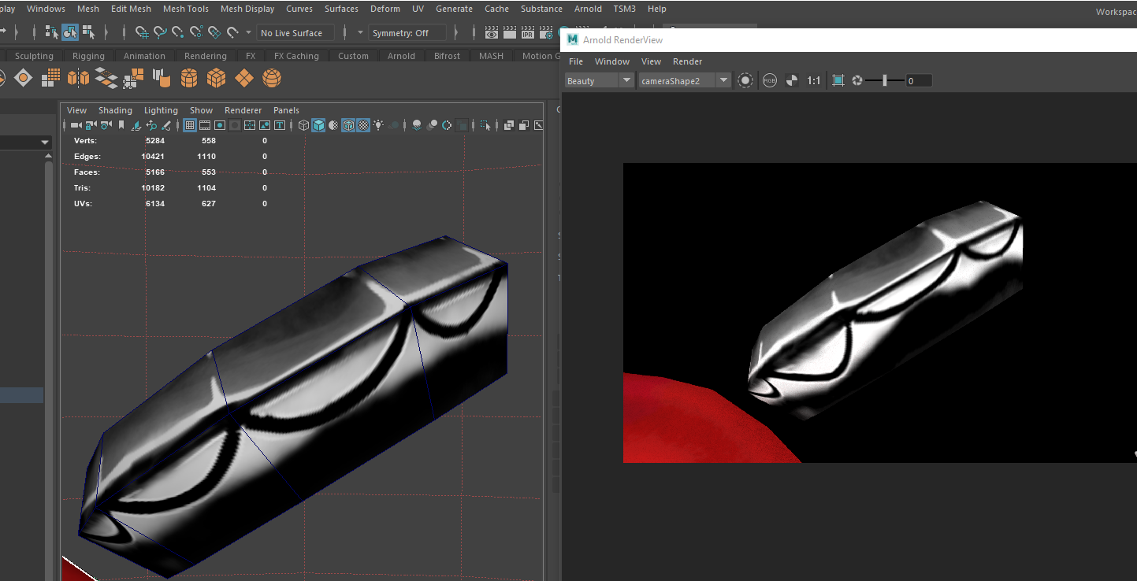The image size is (1137, 581).
Task: Open the Render menu in RenderView
Action: pos(687,61)
